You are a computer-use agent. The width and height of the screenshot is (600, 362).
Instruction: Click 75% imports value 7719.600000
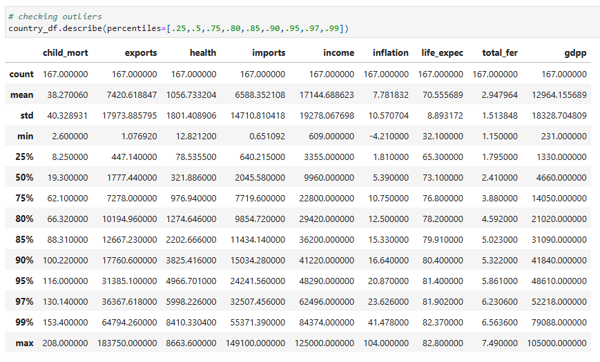(x=260, y=198)
